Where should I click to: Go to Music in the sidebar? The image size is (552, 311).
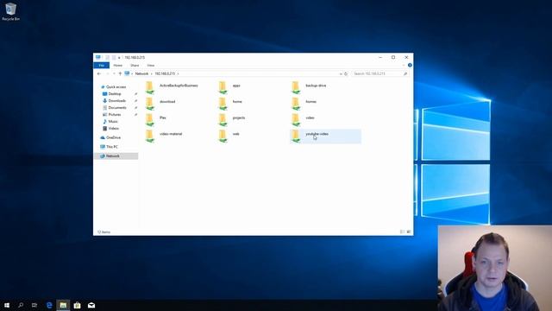pos(110,121)
